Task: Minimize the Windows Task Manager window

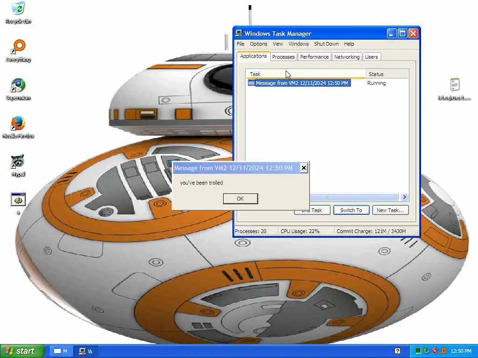Action: [x=392, y=34]
